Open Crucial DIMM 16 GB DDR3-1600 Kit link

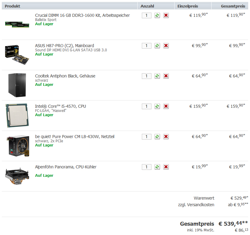[x=82, y=15]
